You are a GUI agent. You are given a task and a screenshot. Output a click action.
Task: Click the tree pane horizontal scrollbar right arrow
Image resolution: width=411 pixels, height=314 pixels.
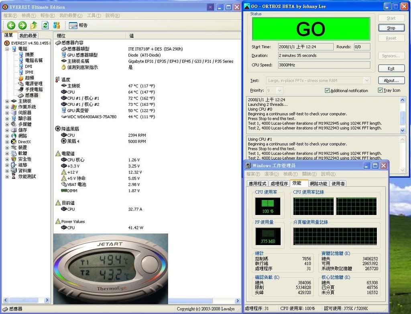pyautogui.click(x=47, y=300)
